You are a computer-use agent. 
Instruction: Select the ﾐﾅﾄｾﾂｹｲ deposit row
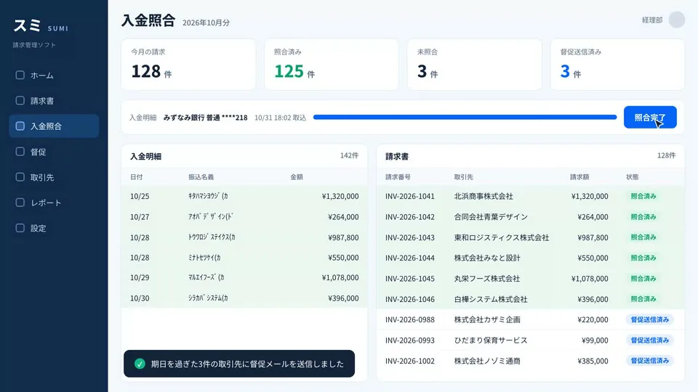(244, 257)
